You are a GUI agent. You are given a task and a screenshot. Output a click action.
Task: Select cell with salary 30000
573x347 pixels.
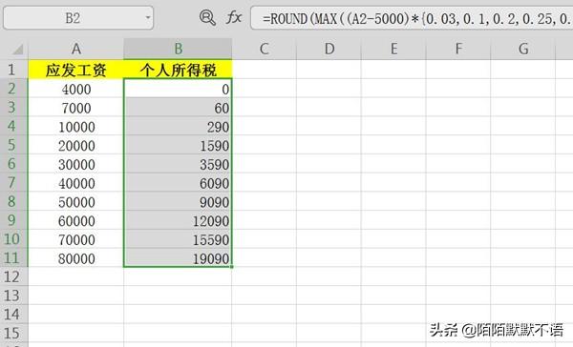point(76,164)
